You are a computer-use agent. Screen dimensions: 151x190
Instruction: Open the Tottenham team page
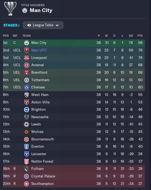pyautogui.click(x=40, y=80)
